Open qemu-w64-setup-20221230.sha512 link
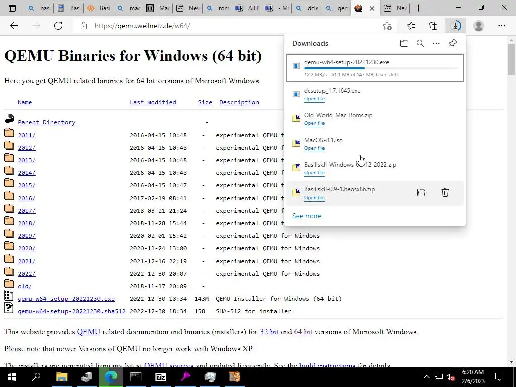Image resolution: width=516 pixels, height=387 pixels. click(72, 311)
